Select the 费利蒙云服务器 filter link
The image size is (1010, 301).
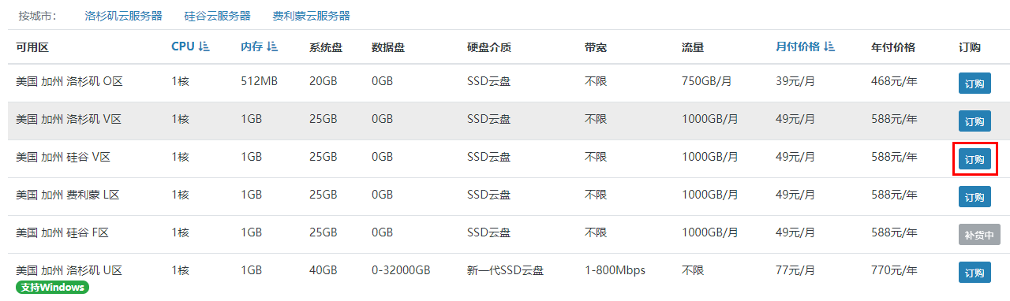coord(311,16)
